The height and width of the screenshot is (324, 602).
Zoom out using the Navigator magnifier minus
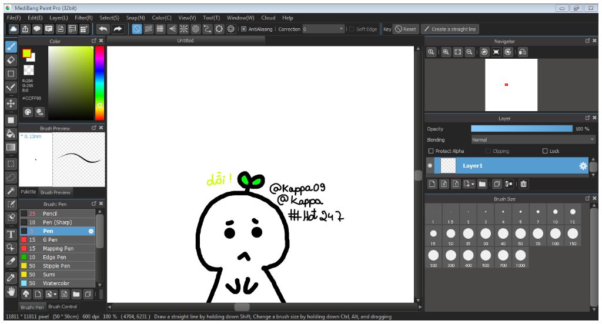[469, 52]
